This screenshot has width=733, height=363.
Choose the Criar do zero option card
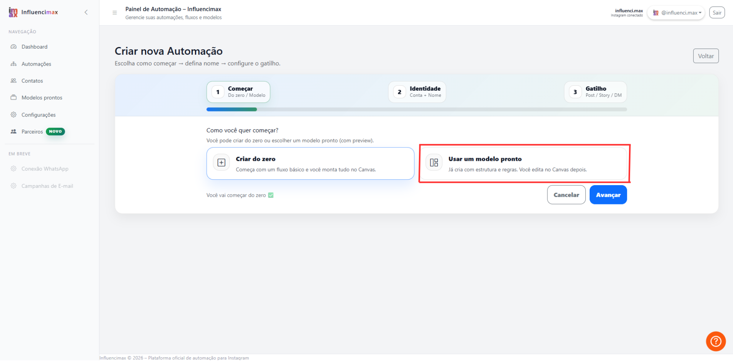tap(310, 164)
